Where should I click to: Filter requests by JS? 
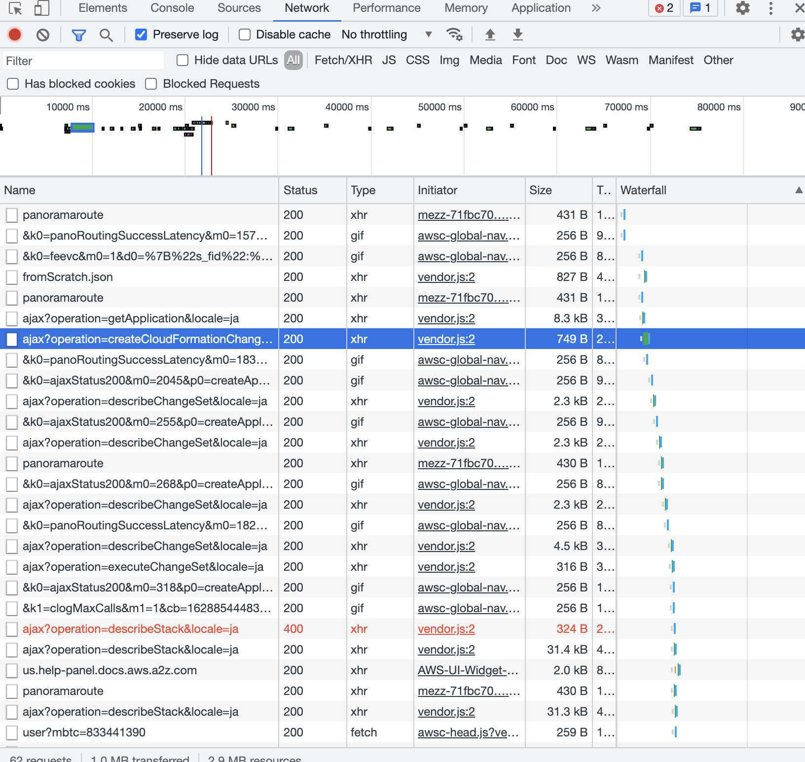pos(389,60)
